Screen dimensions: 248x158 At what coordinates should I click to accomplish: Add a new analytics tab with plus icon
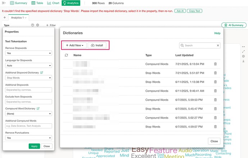(x=5, y=18)
